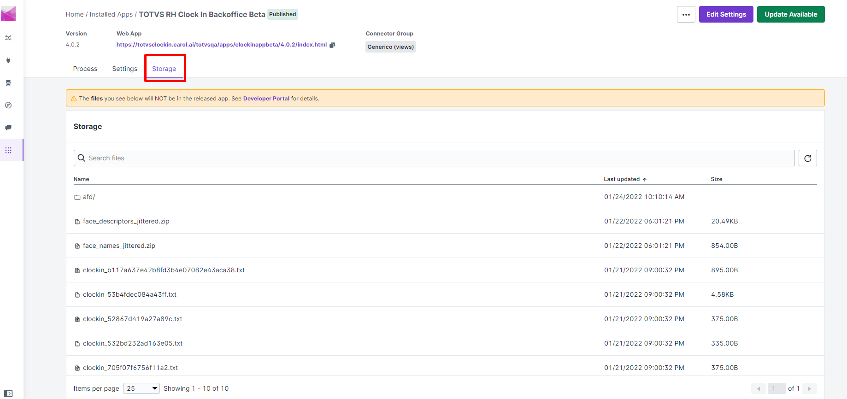
Task: Select the clockin_705f07f6756f11a2.txt file name
Action: coord(130,368)
